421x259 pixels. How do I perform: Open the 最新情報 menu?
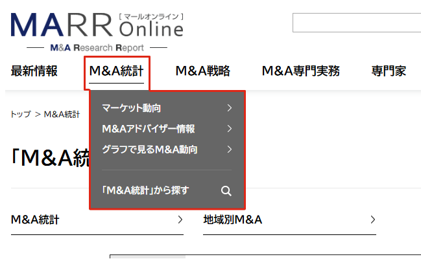[x=34, y=71]
